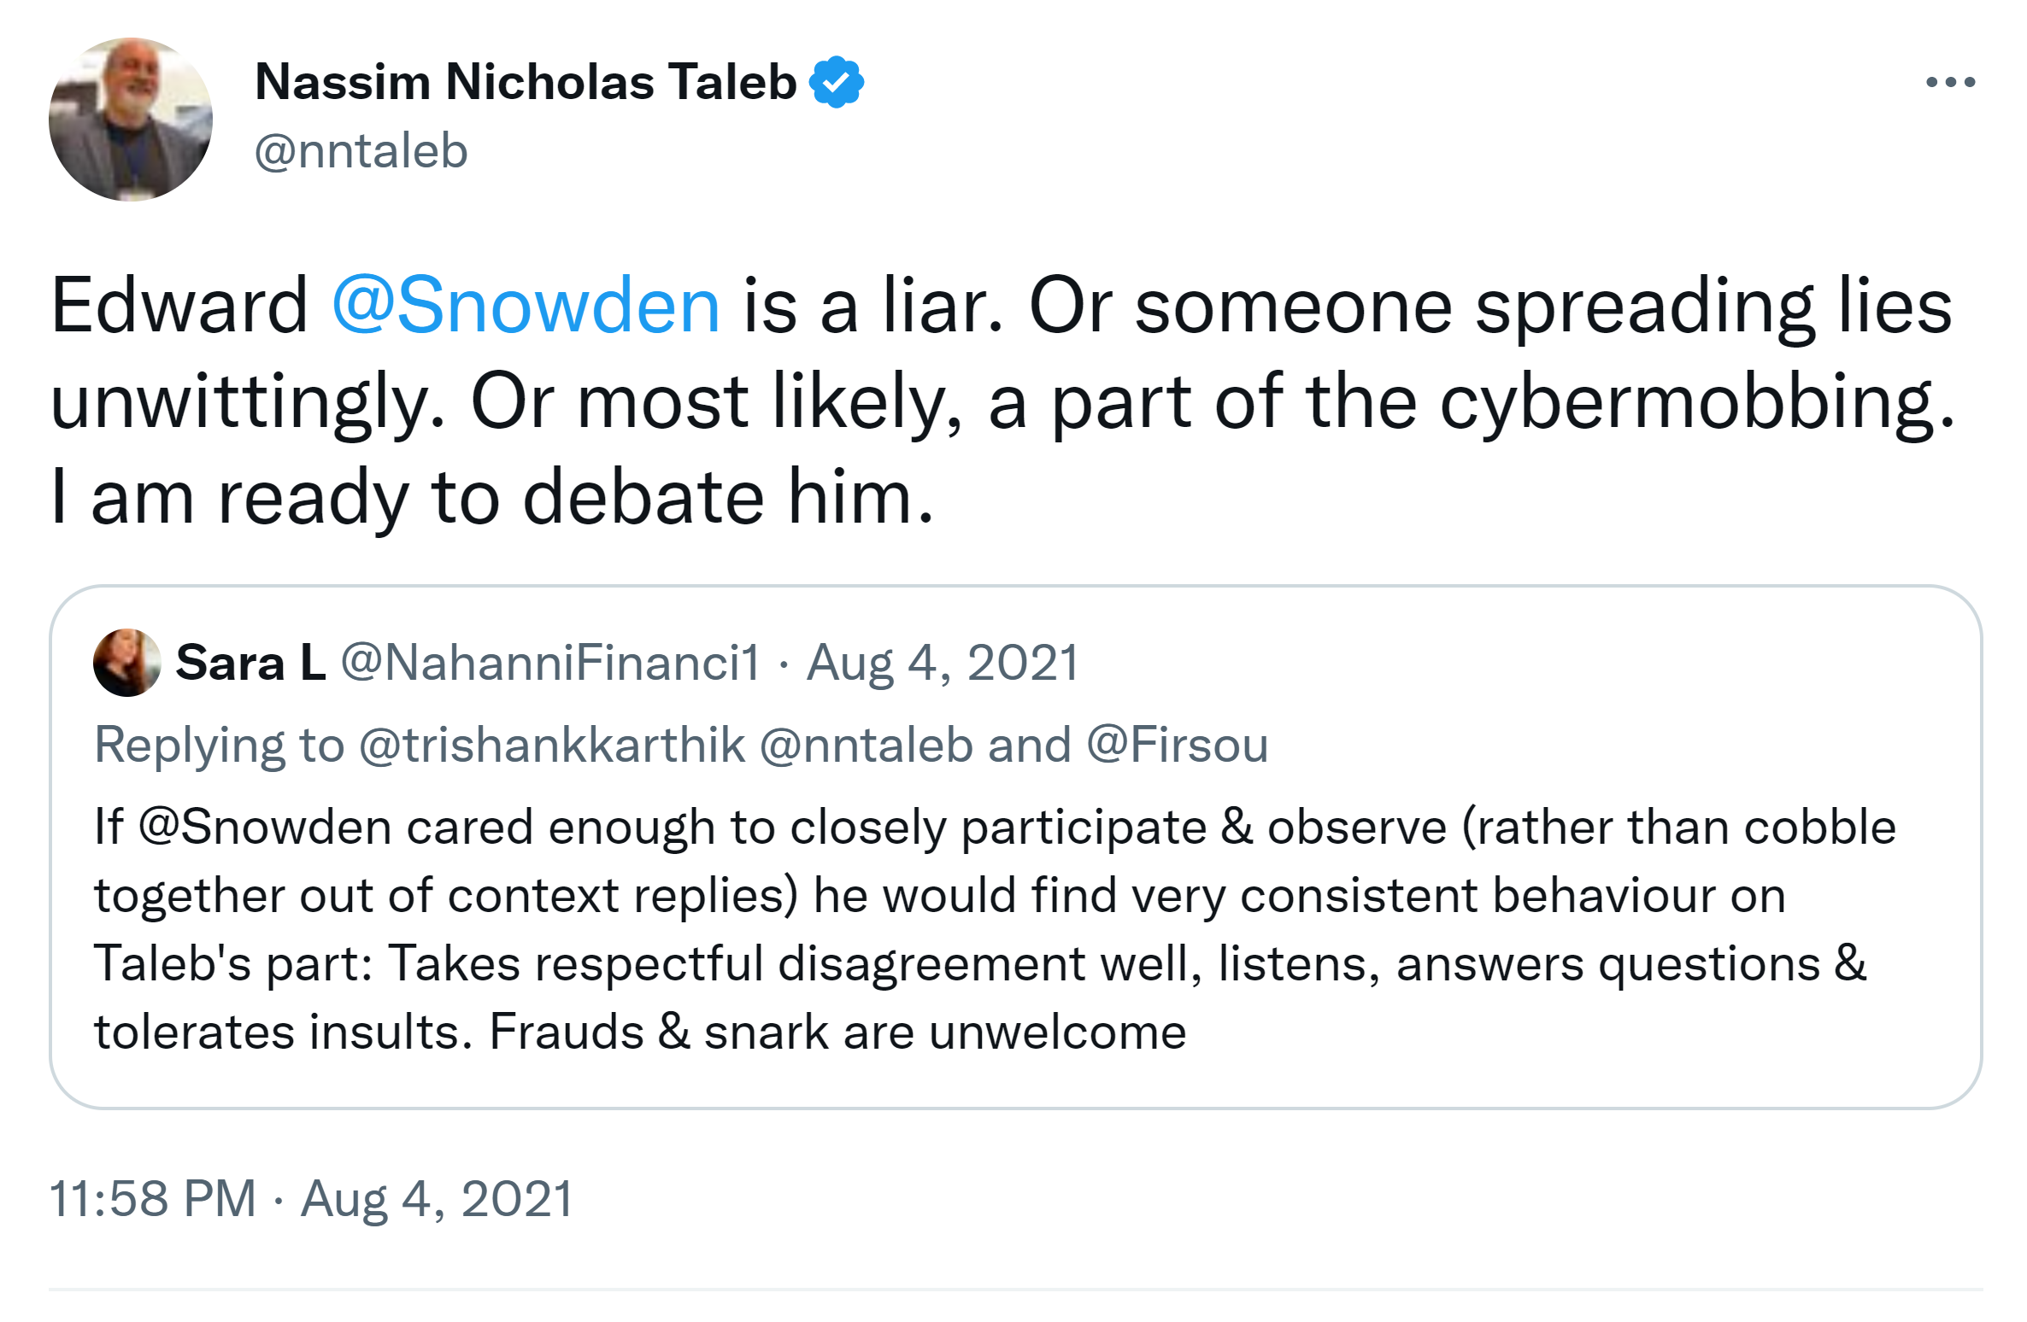Click the footer Aug 4, 2021 date

tap(437, 1198)
